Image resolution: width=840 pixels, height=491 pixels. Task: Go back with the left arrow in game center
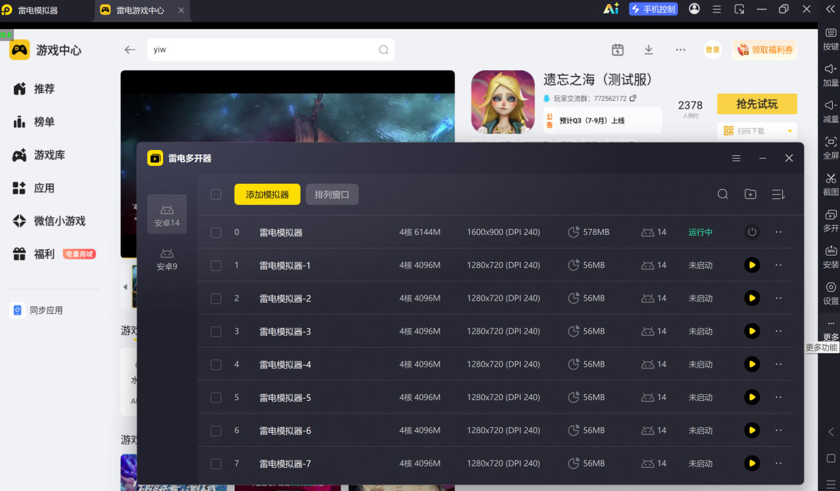(130, 50)
